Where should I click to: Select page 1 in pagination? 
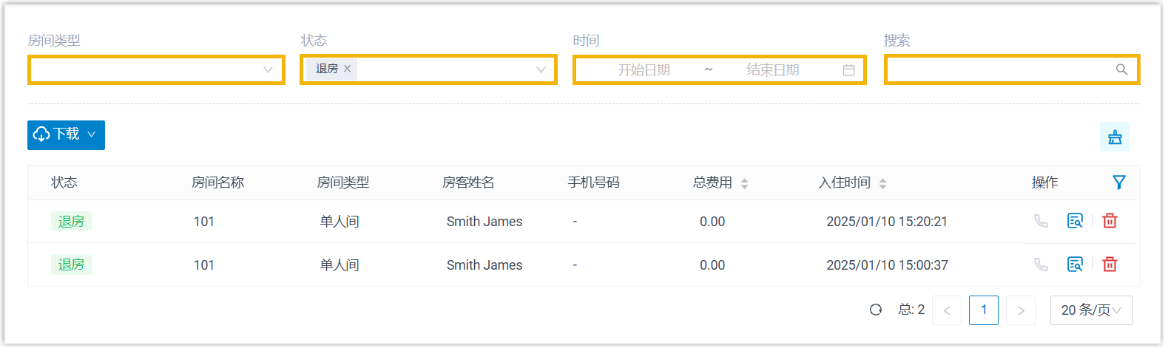coord(983,310)
